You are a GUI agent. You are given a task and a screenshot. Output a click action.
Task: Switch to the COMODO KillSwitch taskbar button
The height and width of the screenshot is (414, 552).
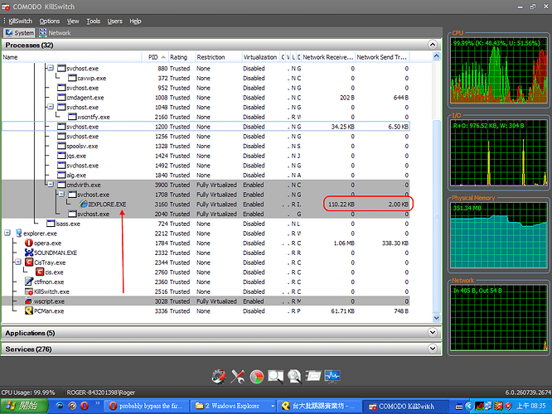coord(405,407)
